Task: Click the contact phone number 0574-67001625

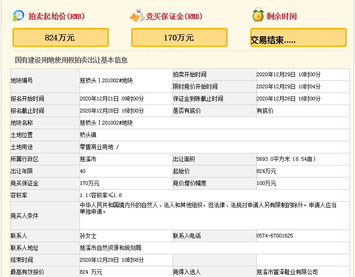Action: [275, 236]
